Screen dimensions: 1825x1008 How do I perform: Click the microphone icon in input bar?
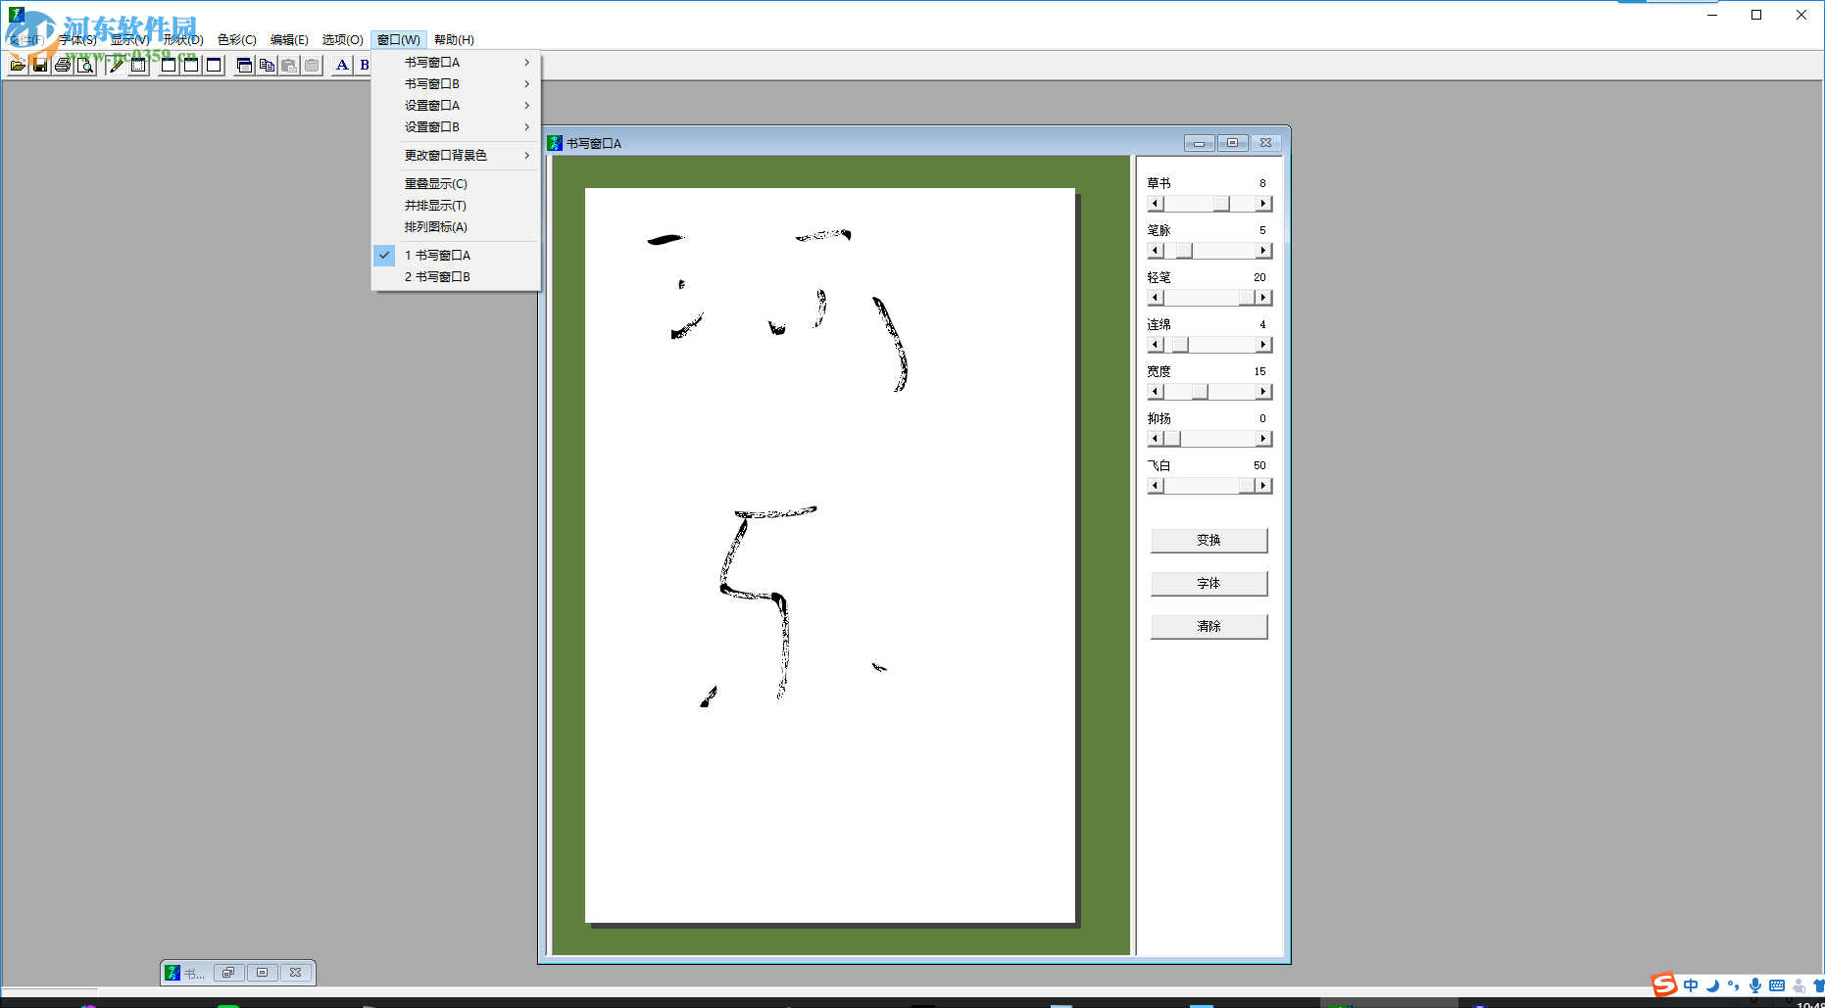point(1754,986)
